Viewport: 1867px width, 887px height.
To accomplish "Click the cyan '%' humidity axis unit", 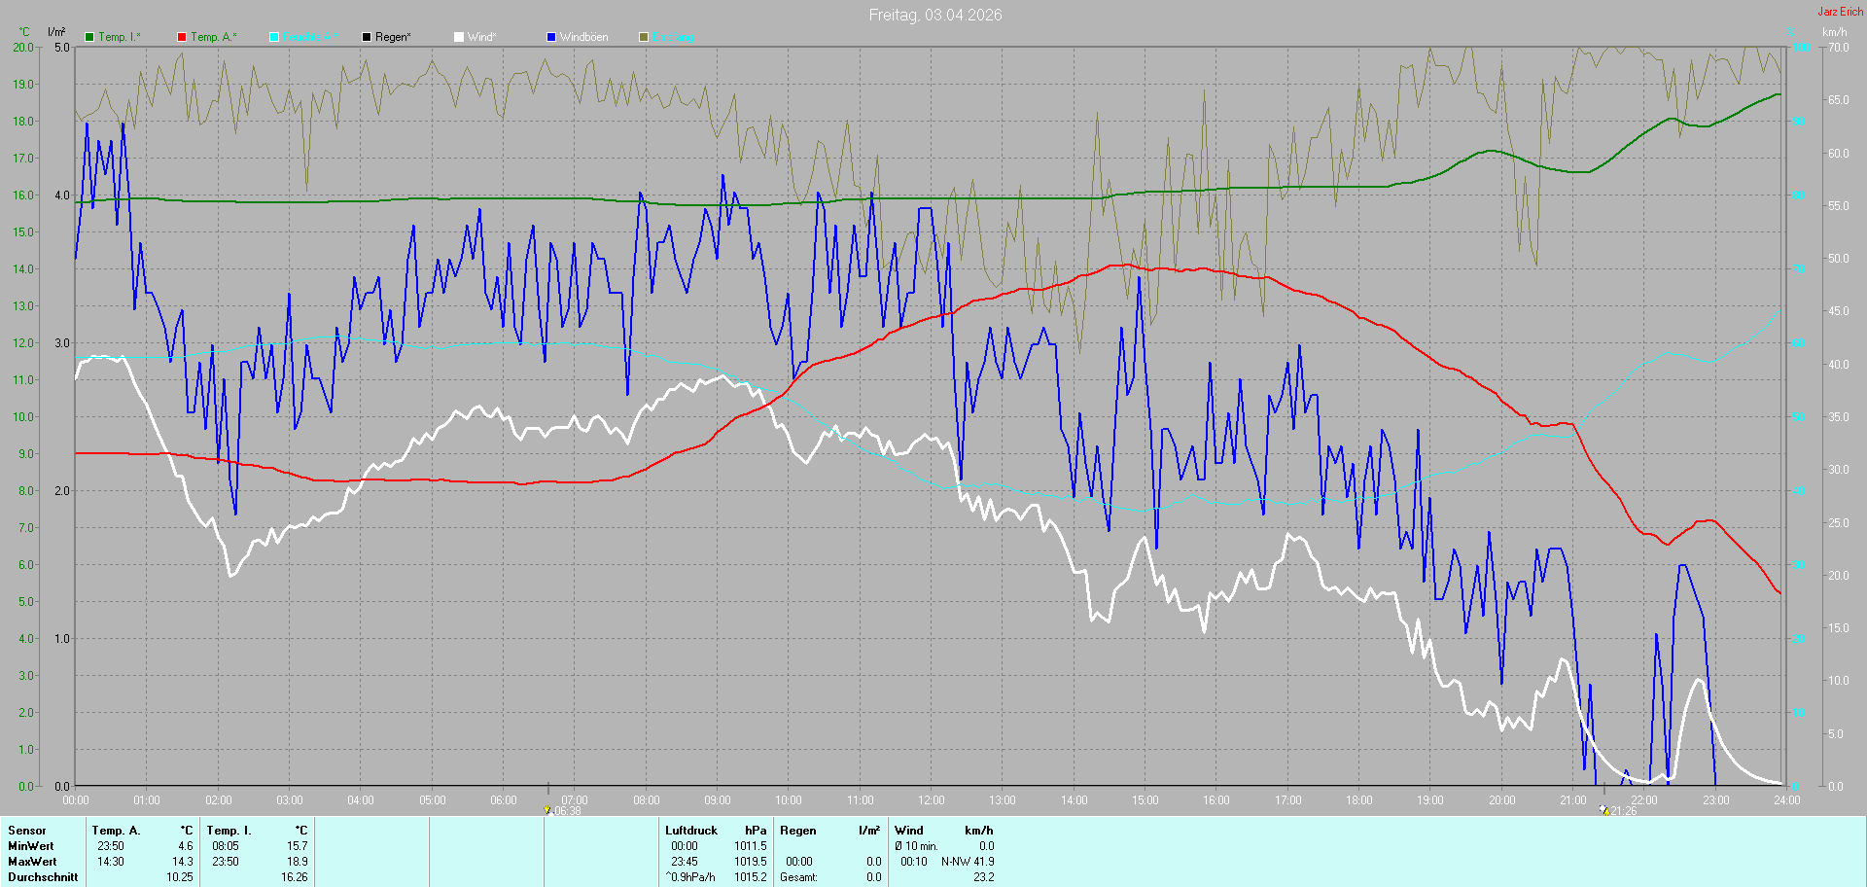I will click(x=1791, y=32).
